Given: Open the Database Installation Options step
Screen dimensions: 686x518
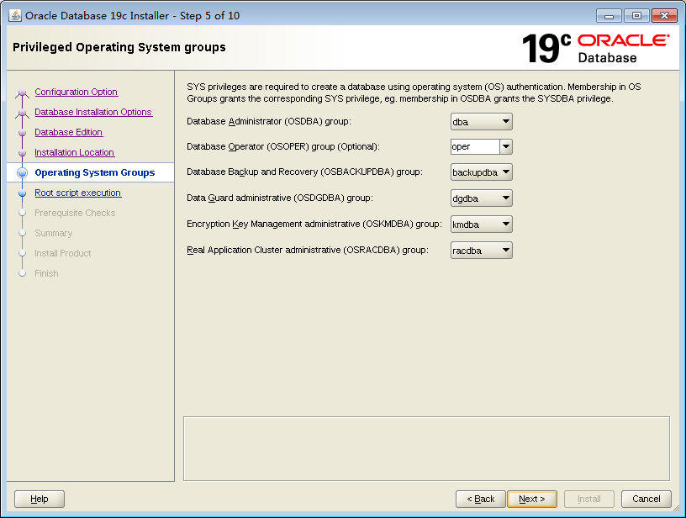Looking at the screenshot, I should pos(93,112).
